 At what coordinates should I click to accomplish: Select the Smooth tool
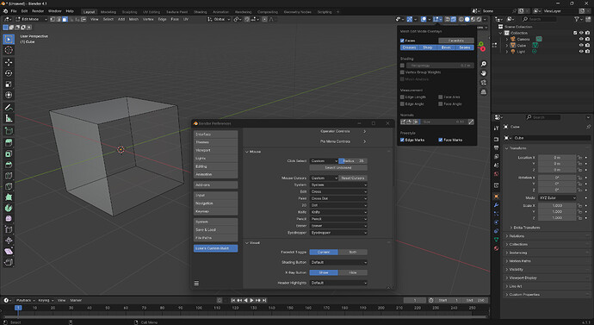(x=9, y=219)
